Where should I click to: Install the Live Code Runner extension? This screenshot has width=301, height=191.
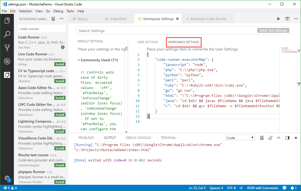[x=60, y=64]
